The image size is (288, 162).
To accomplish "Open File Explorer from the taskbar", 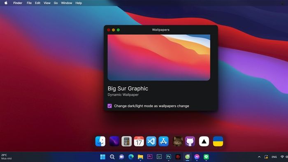I will click(140, 157).
